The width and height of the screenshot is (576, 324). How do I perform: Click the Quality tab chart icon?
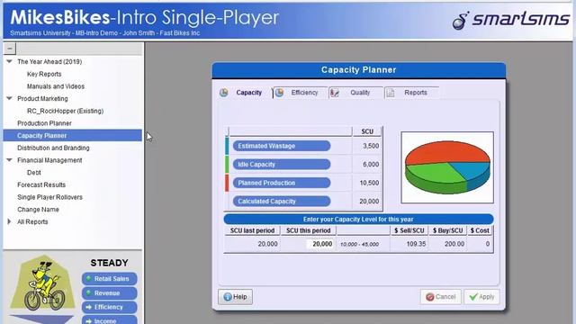[x=335, y=93]
